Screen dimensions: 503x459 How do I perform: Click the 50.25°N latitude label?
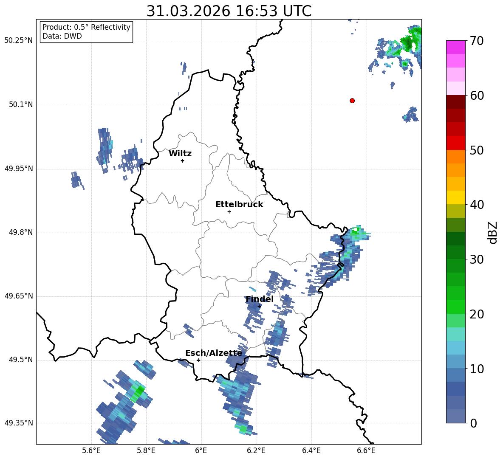click(19, 41)
